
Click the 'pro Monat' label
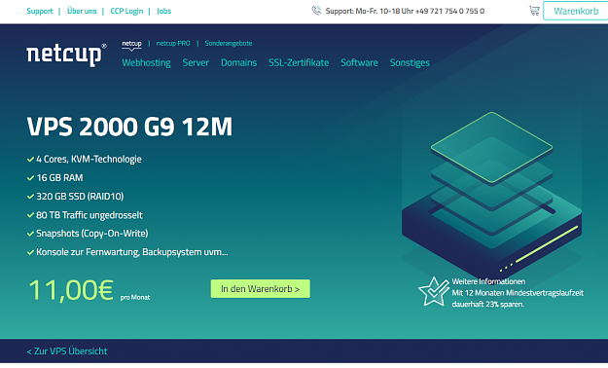135,297
